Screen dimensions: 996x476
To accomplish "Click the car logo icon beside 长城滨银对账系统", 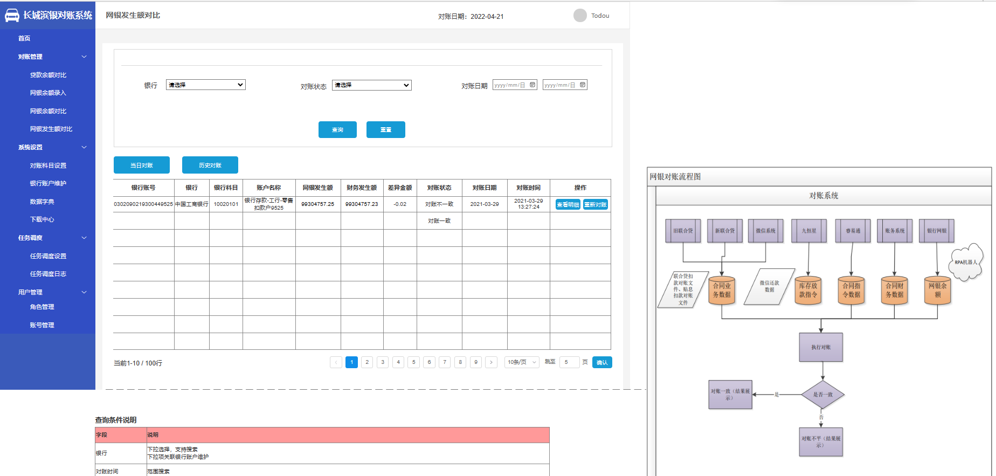I will 12,16.
